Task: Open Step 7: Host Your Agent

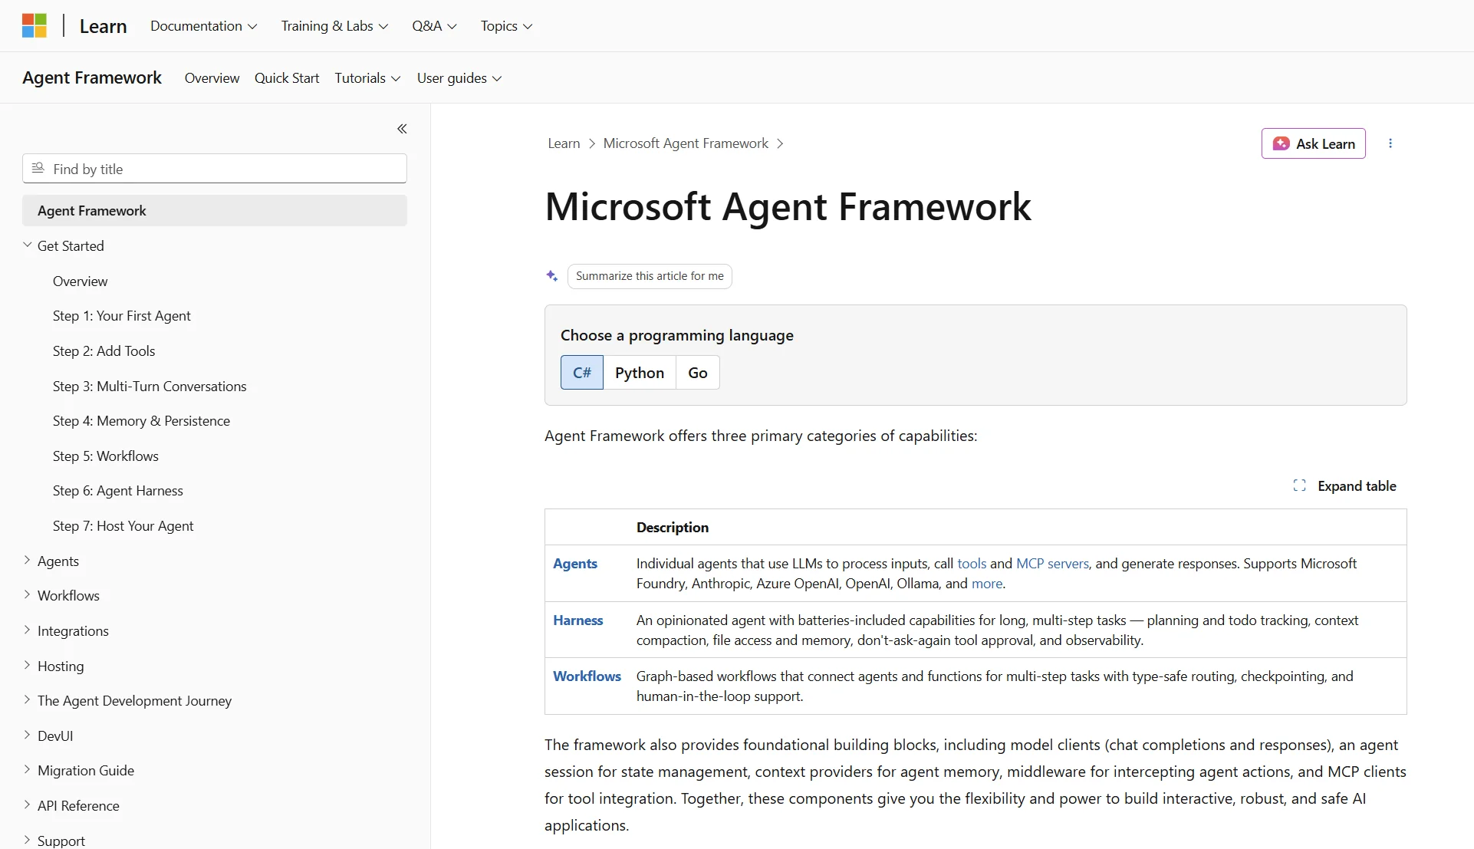Action: pos(123,526)
